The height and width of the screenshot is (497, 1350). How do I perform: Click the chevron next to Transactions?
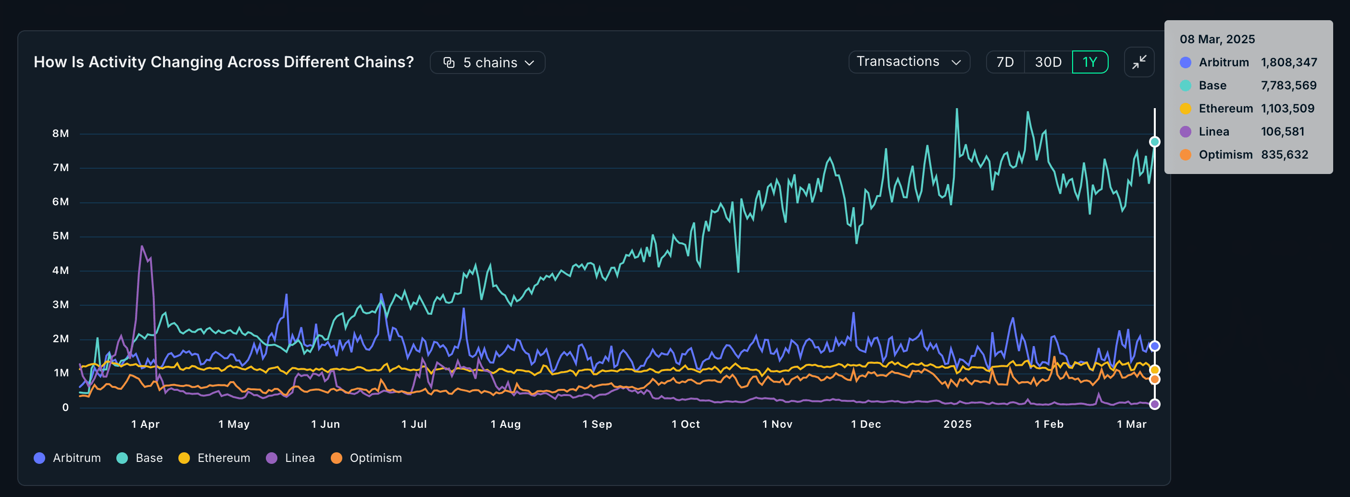(x=956, y=62)
